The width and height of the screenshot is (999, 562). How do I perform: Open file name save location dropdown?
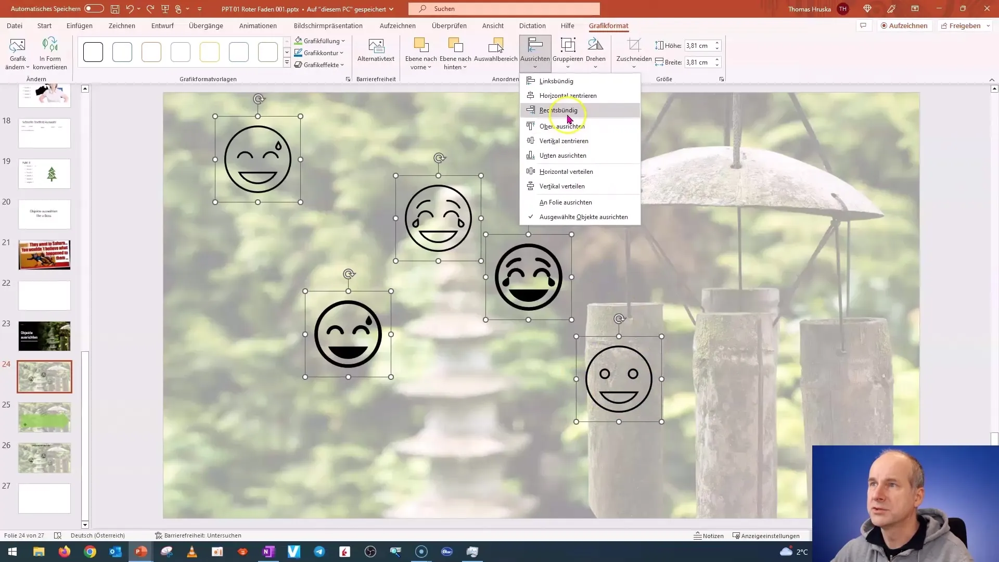pos(391,9)
